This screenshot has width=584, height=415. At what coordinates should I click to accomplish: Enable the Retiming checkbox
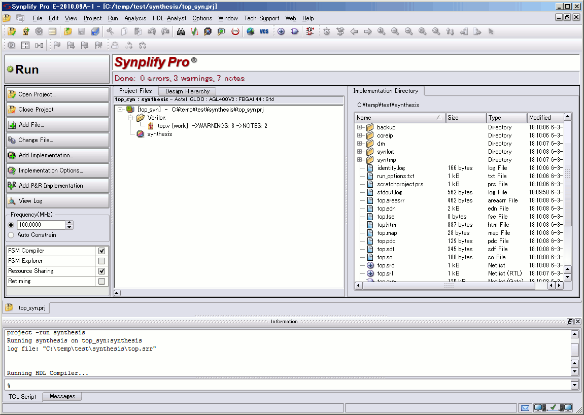tap(101, 281)
